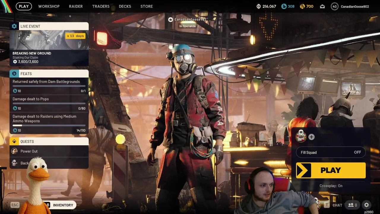This screenshot has width=380, height=214.
Task: Click the FEATS panel header
Action: 49,73
